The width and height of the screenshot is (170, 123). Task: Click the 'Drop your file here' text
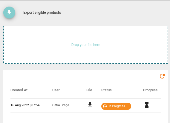coord(86,45)
